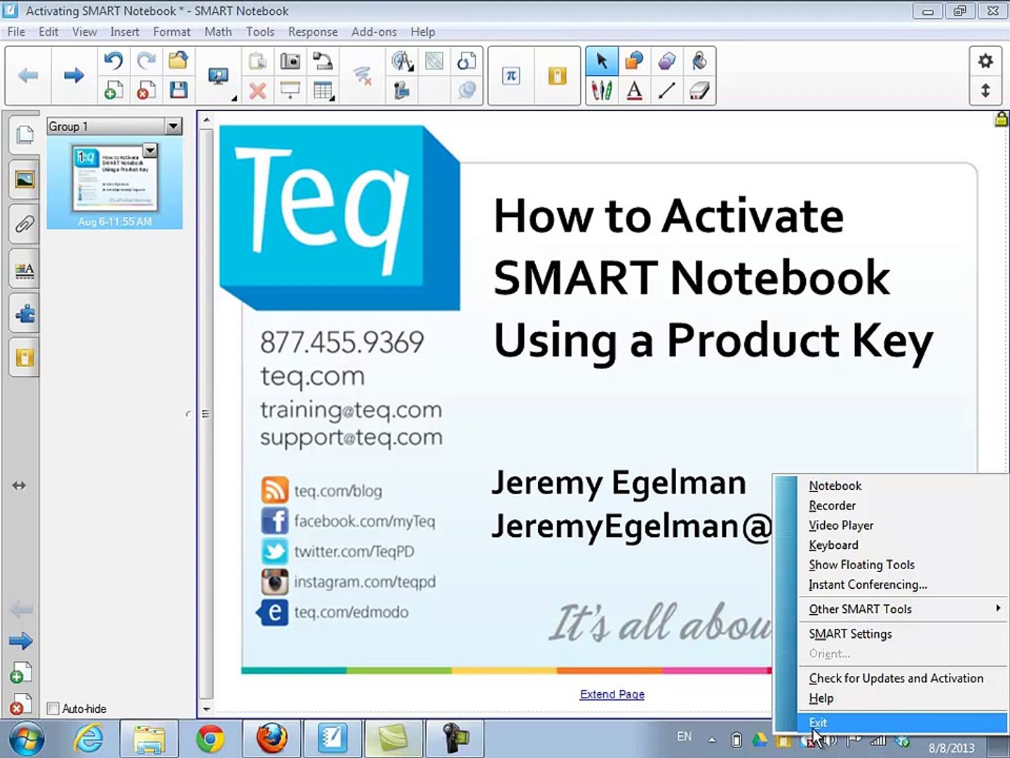Click the Undo arrow icon
The width and height of the screenshot is (1010, 758).
click(112, 61)
